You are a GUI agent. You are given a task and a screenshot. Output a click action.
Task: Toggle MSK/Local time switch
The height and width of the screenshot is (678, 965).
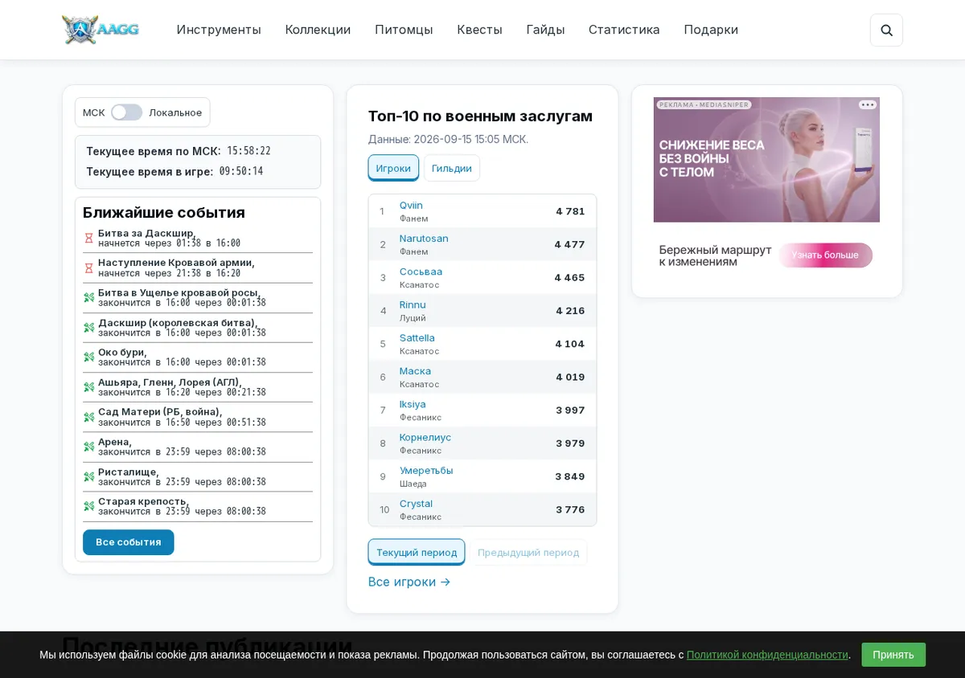(x=126, y=112)
